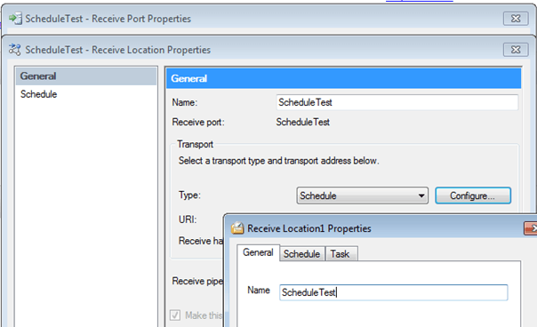Click the URI label
The width and height of the screenshot is (537, 327).
188,219
